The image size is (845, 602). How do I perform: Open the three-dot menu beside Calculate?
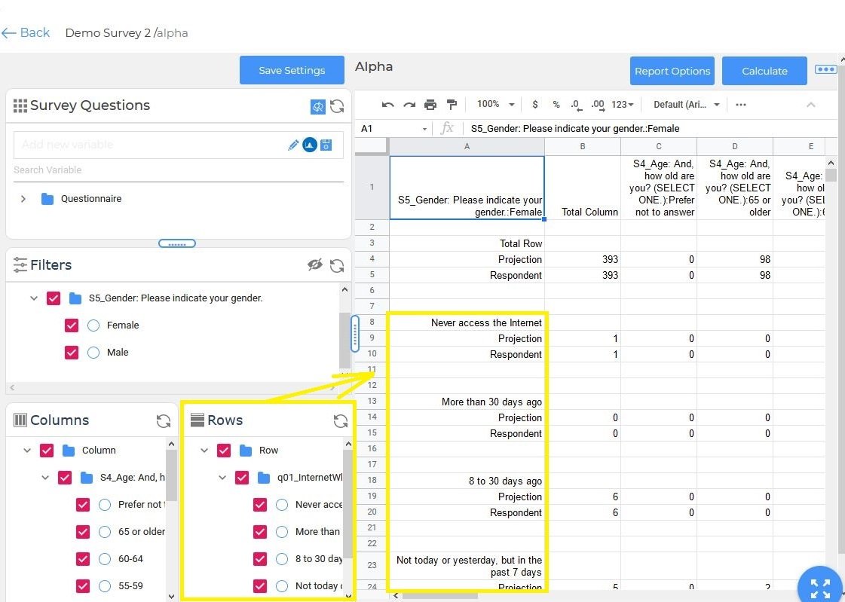[x=825, y=69]
